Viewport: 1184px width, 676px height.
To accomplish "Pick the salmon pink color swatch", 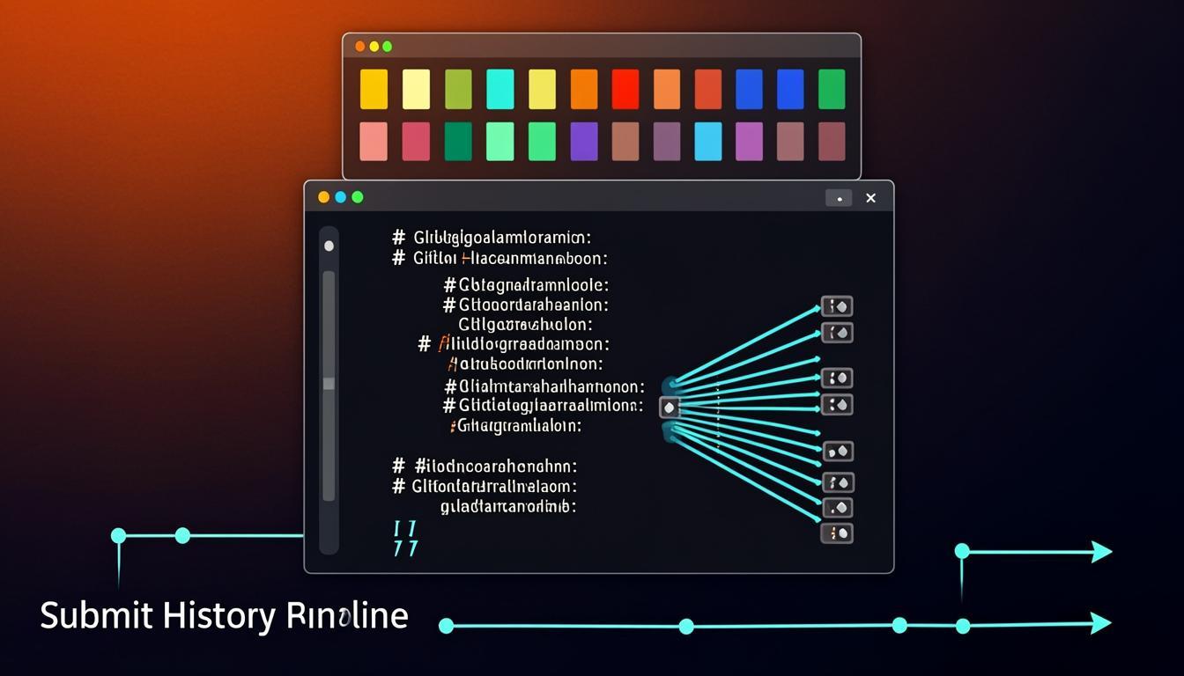I will [374, 141].
